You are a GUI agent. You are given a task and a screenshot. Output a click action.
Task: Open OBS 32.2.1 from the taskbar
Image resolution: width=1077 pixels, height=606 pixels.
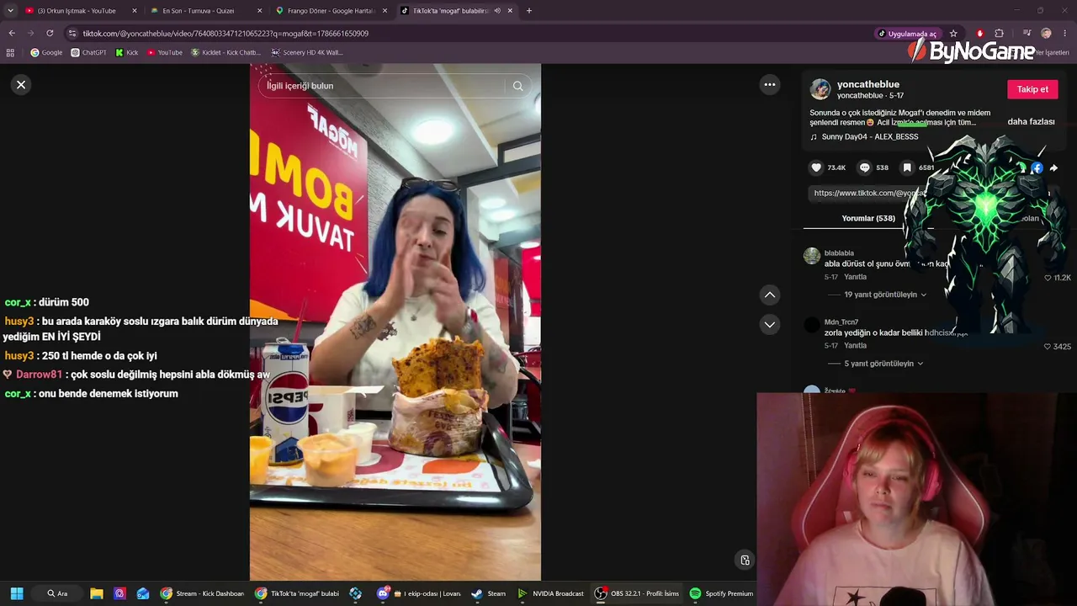pos(637,593)
